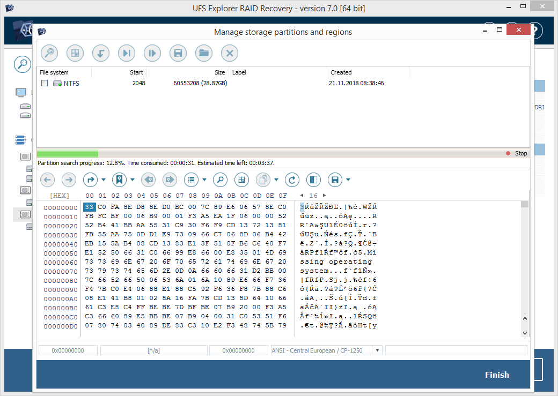This screenshot has width=558, height=396.
Task: Click the copy pages icon in hex toolbar
Action: 263,180
